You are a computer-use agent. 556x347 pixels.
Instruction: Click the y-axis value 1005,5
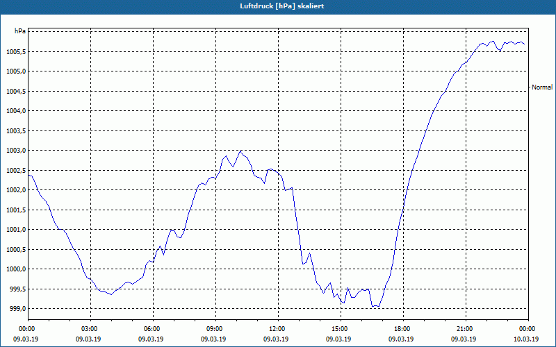(15, 52)
